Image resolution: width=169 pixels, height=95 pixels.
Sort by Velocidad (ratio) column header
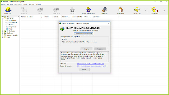tap(77, 17)
